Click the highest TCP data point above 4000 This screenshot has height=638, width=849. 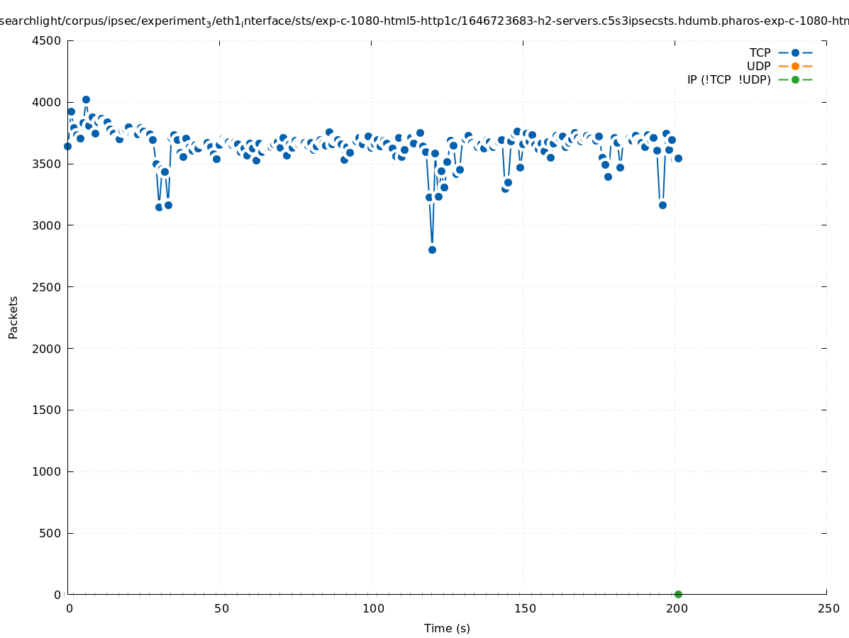pyautogui.click(x=86, y=100)
